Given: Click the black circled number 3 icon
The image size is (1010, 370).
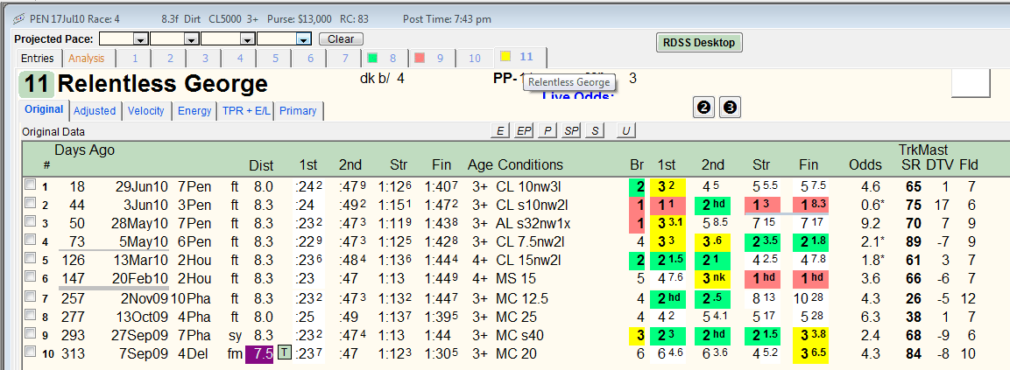Looking at the screenshot, I should click(x=730, y=108).
